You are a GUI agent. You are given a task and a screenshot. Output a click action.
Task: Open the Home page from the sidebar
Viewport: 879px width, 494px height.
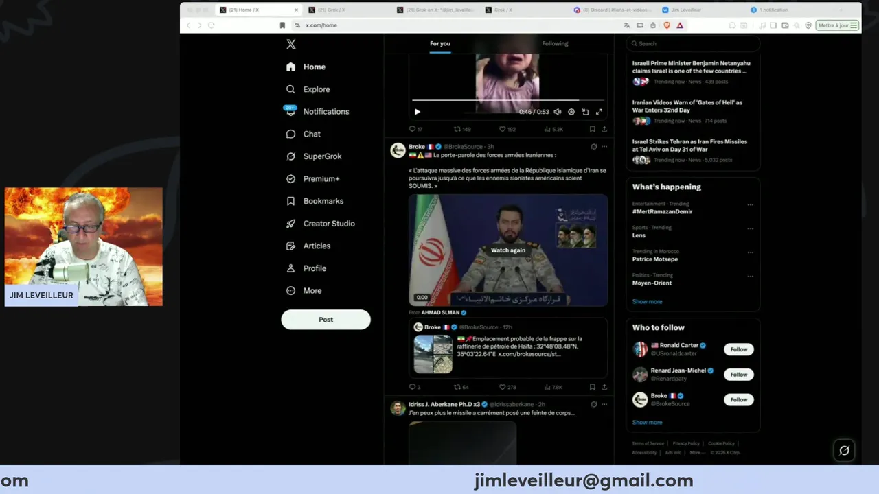(x=306, y=67)
